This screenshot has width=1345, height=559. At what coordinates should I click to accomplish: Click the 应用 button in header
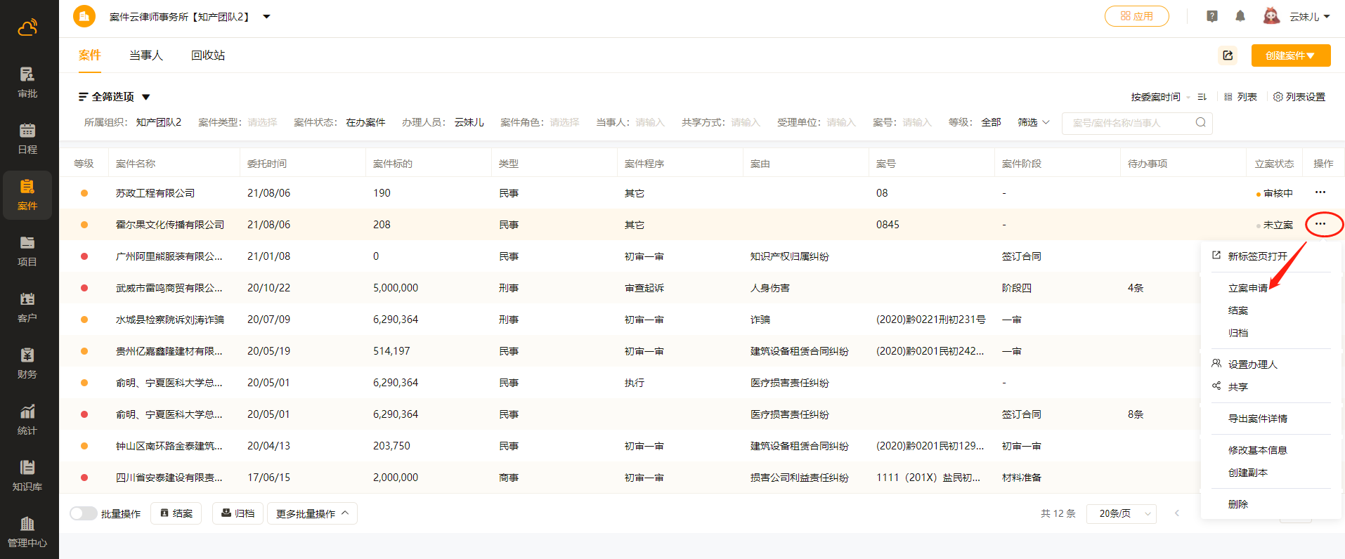[1136, 16]
